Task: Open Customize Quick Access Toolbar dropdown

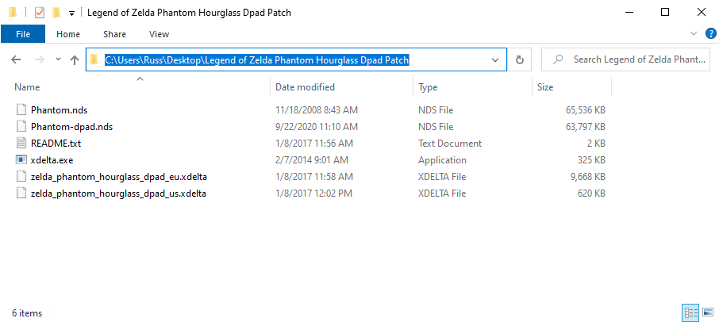Action: (71, 13)
